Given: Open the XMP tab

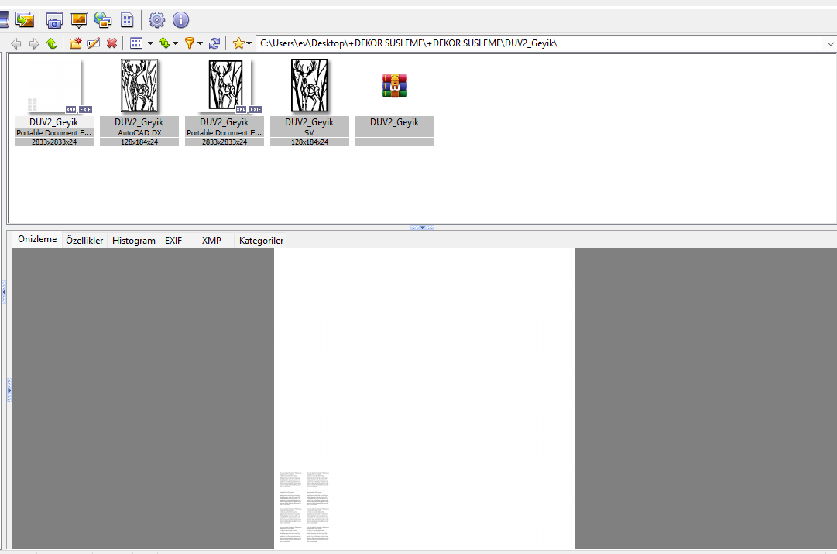Looking at the screenshot, I should 211,241.
